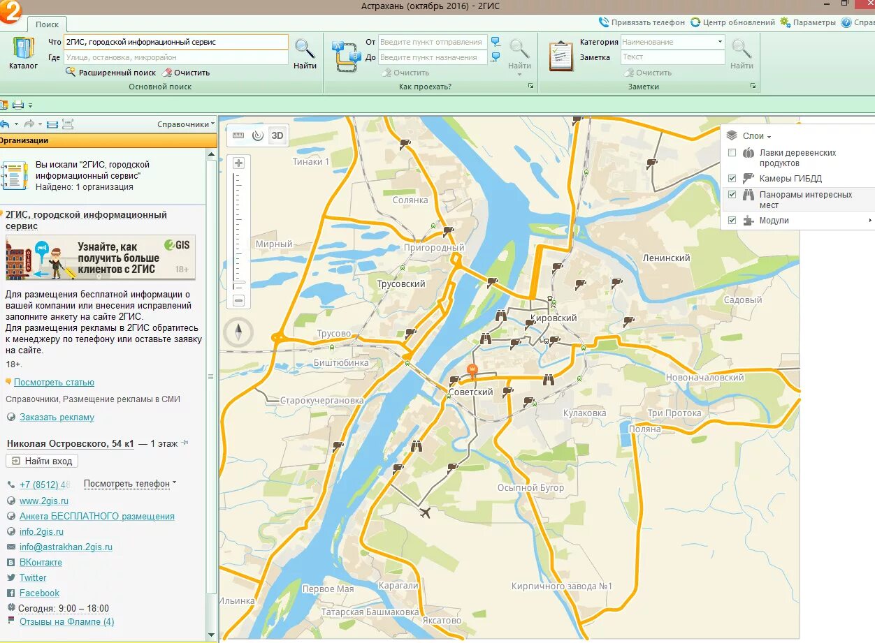Click the collapse cards list icon
Viewport: 875px width, 643px height.
coord(52,124)
